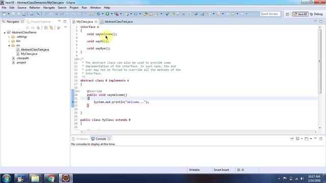Open File Explorer from taskbar
The width and height of the screenshot is (326, 183).
(35, 178)
